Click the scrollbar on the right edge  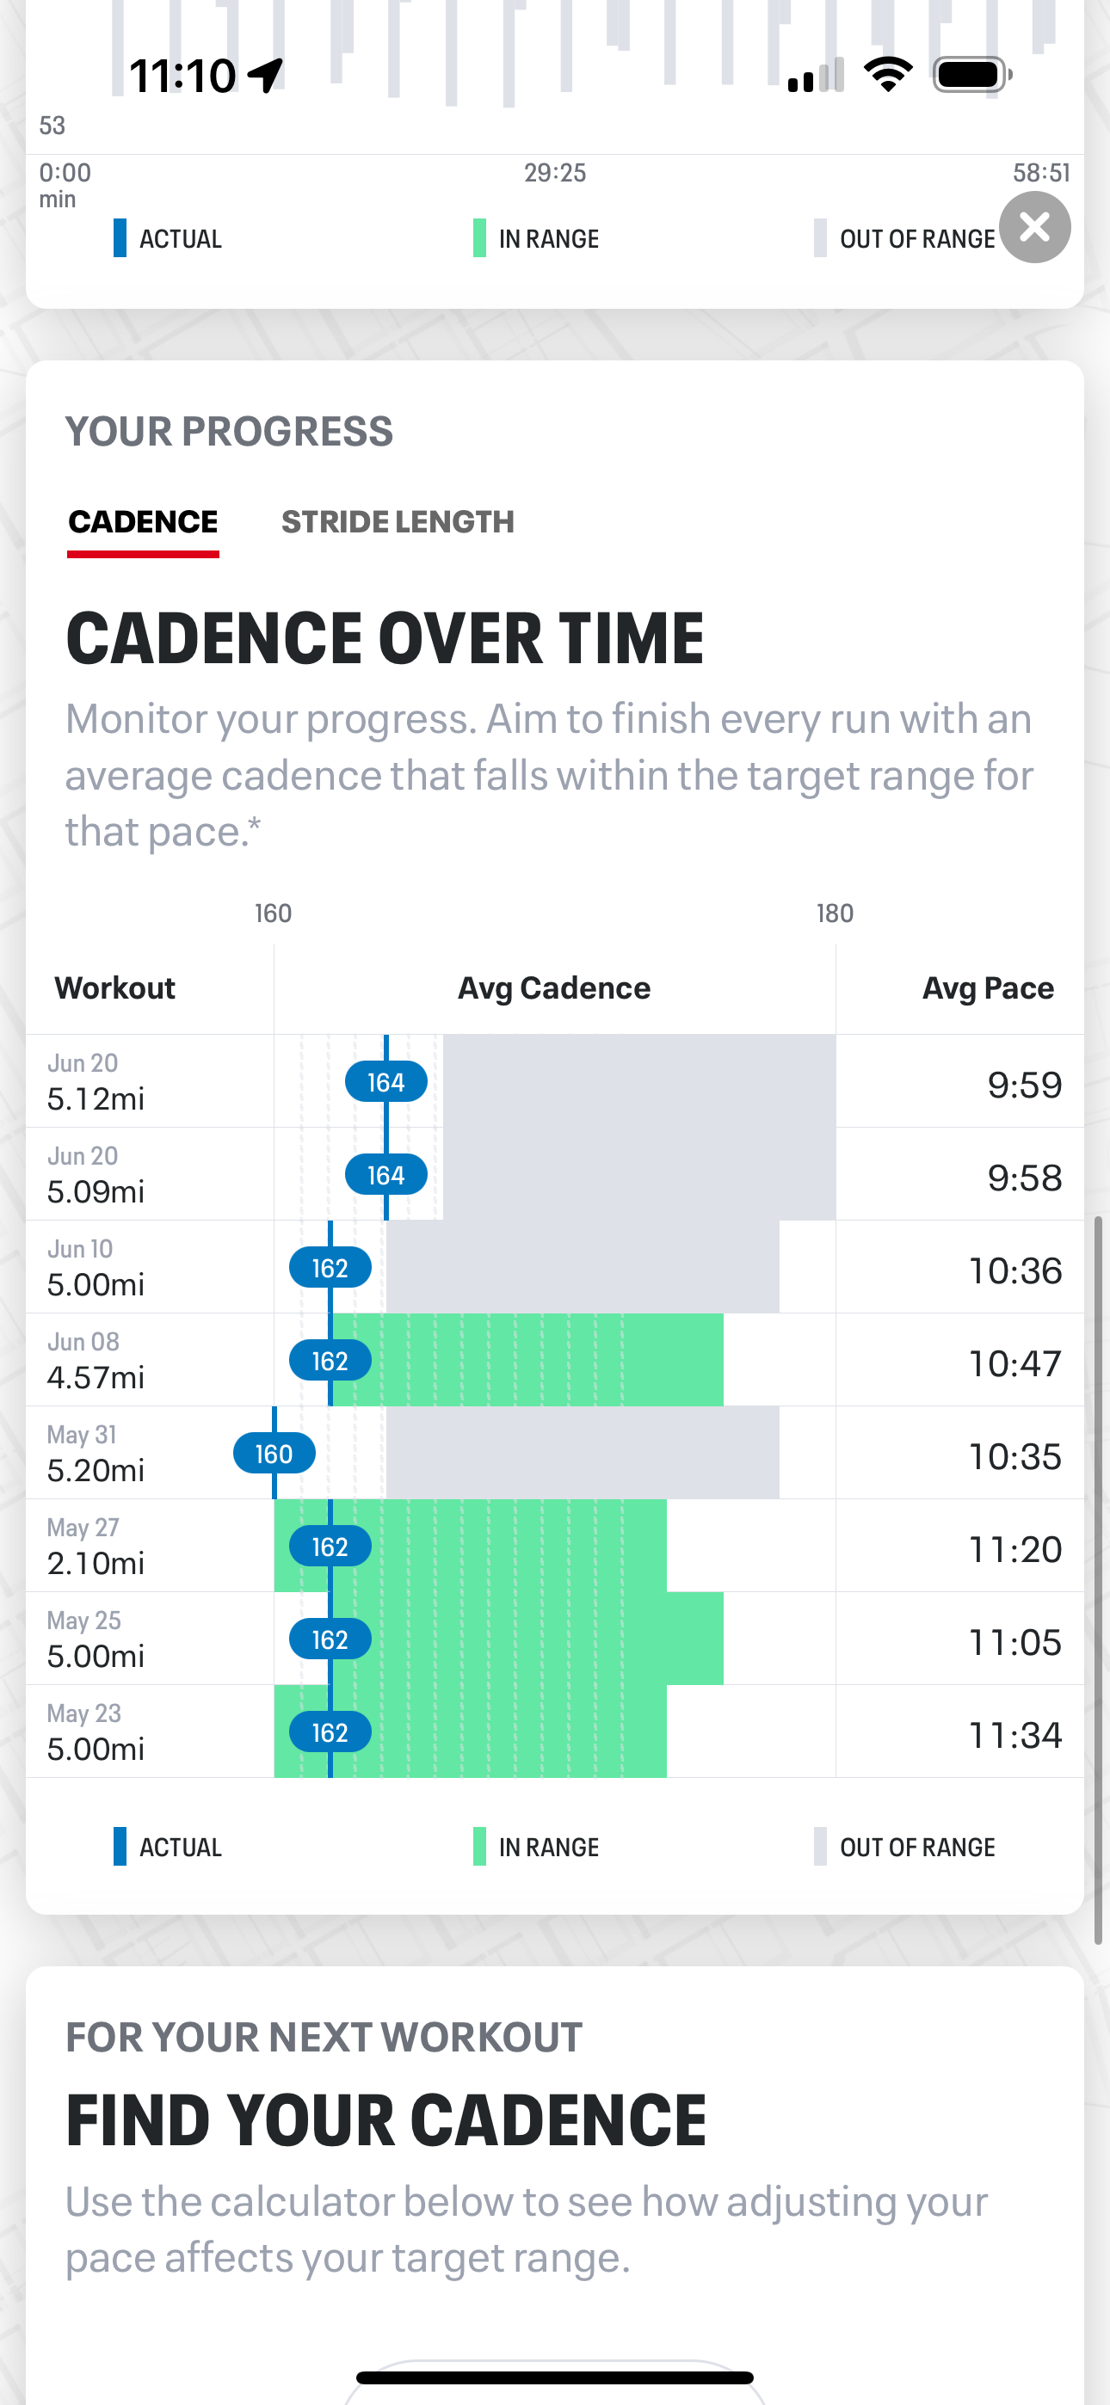[x=1098, y=1578]
